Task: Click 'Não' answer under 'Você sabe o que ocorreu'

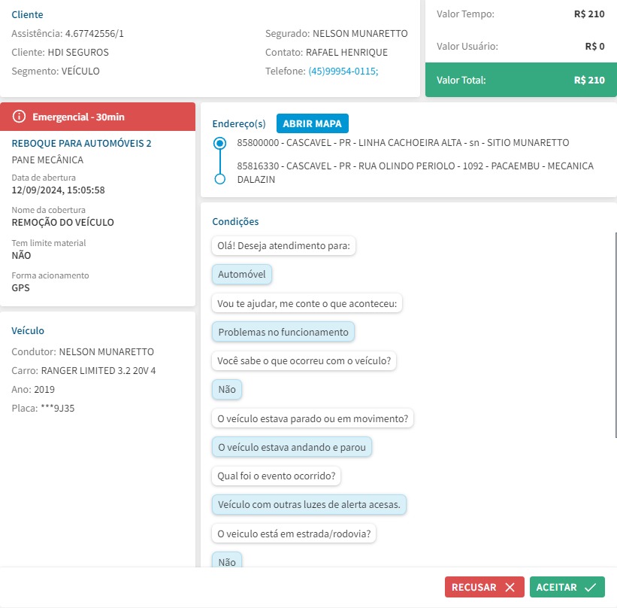Action: [x=227, y=389]
